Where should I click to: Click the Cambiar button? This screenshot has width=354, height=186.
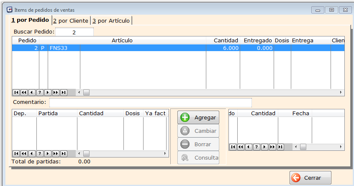pos(198,131)
